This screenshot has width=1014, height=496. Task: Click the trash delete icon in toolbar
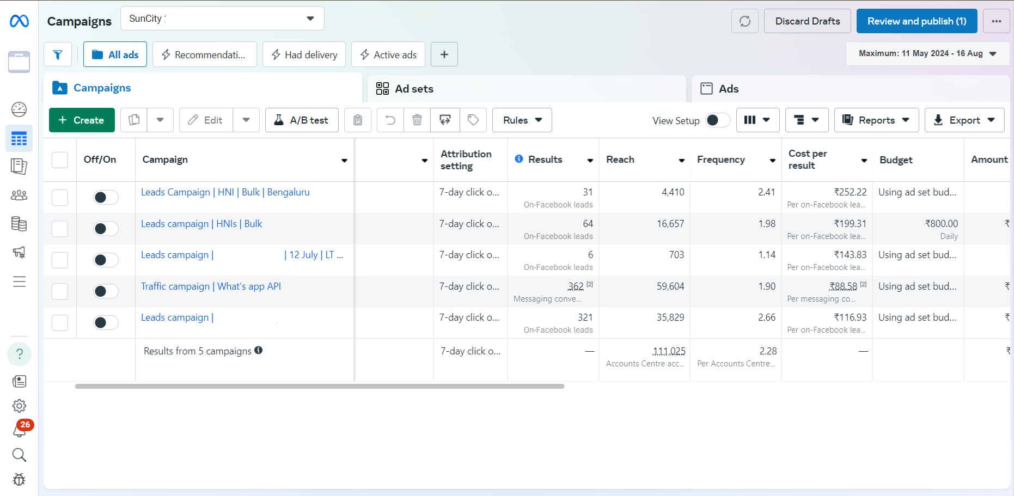[417, 120]
